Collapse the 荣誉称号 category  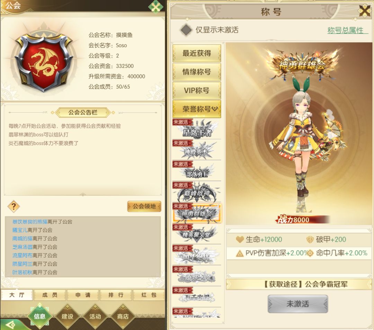[197, 109]
